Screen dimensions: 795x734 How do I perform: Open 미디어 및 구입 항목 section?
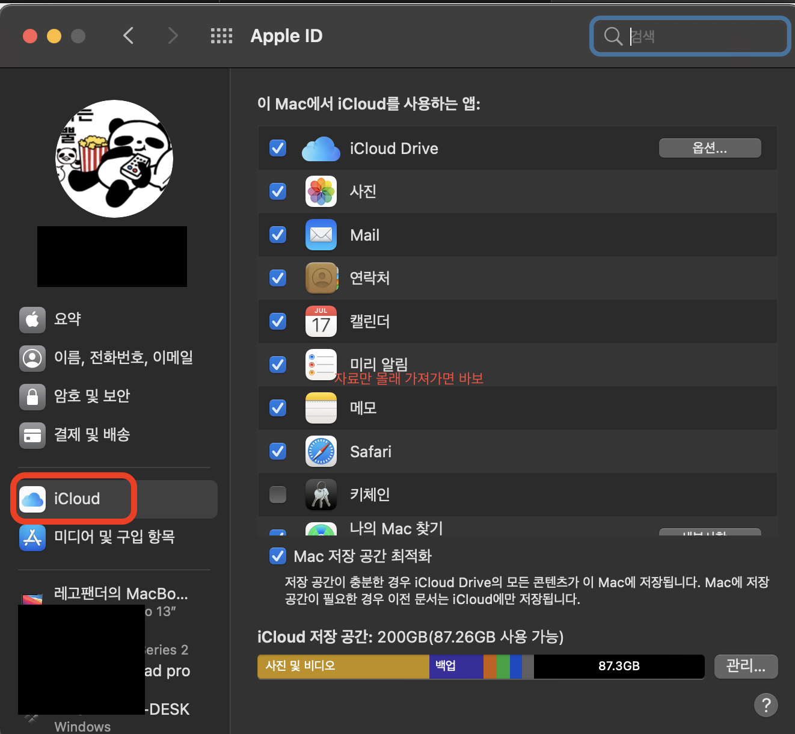114,537
